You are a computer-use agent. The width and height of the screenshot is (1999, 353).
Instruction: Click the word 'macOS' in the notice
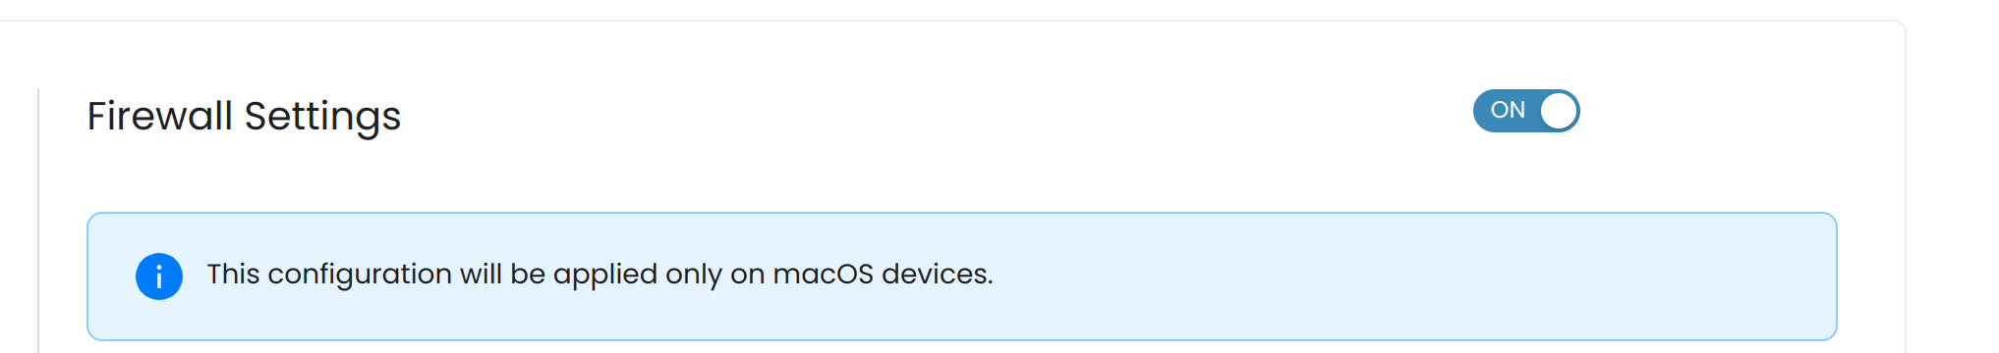click(x=823, y=275)
